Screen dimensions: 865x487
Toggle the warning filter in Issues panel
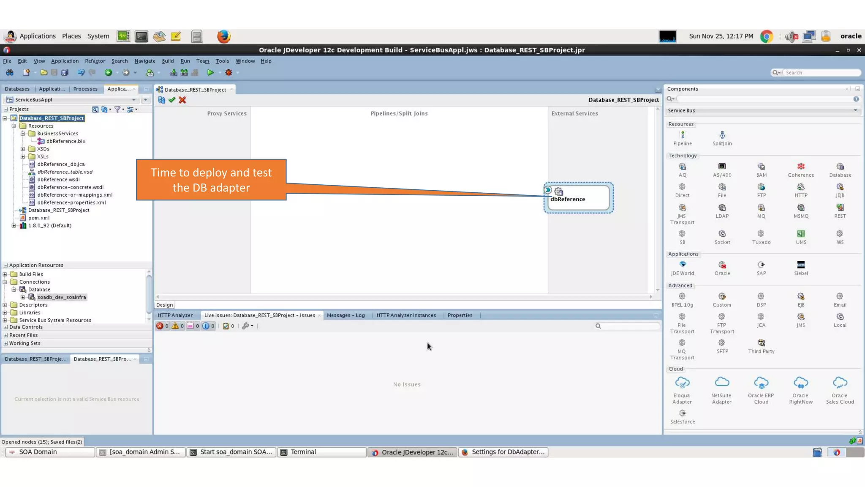pos(175,326)
